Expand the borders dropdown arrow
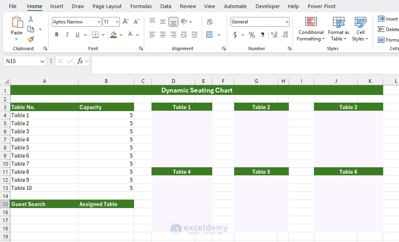This screenshot has width=399, height=242. pos(103,35)
